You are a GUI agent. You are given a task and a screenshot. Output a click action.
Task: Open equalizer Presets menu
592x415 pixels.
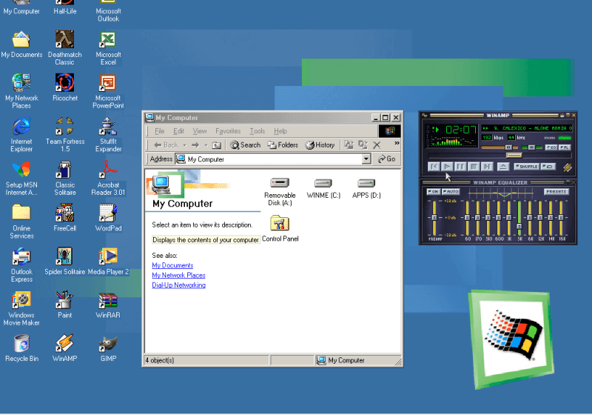point(556,192)
